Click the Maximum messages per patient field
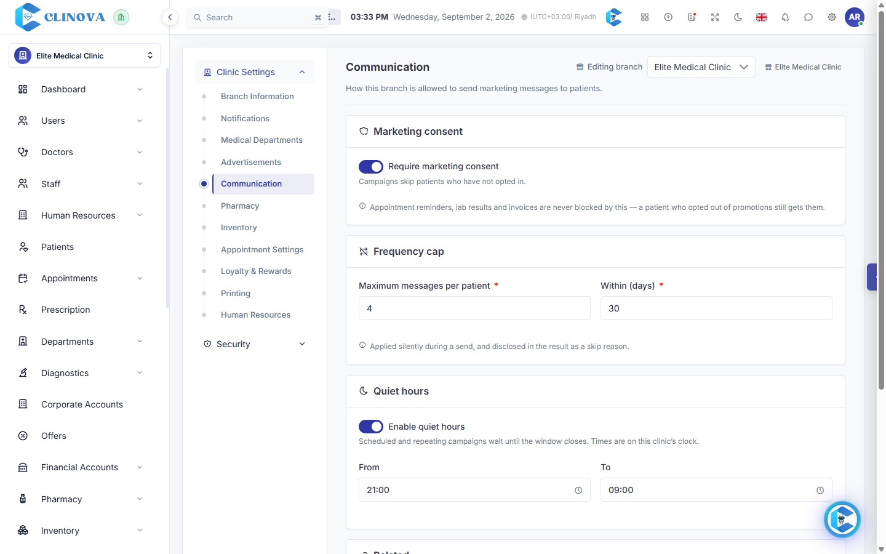The width and height of the screenshot is (886, 554). tap(474, 308)
